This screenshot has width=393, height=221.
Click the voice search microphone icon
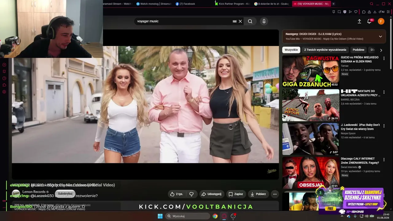[264, 21]
